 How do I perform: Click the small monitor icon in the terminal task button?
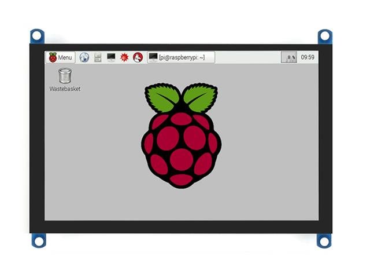(153, 57)
